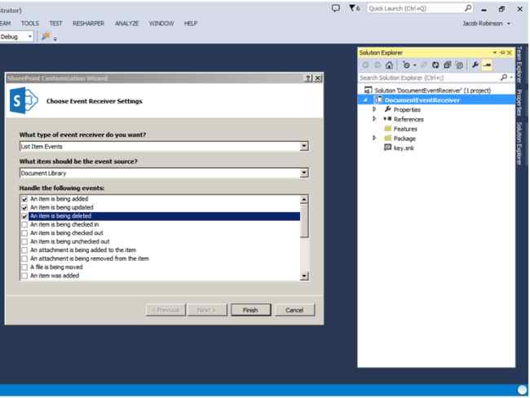The height and width of the screenshot is (398, 530).
Task: Click the disabled Next button
Action: (206, 310)
